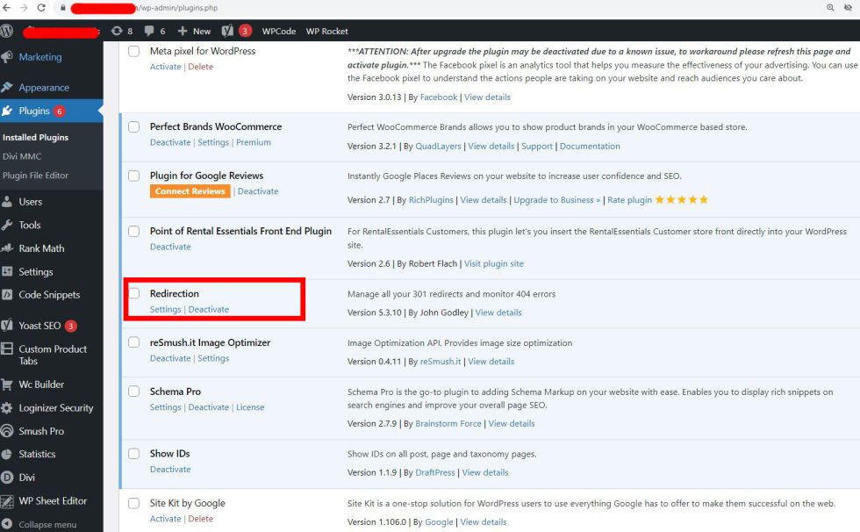Open Perfect Brands WooCommerce Premium link

point(254,142)
